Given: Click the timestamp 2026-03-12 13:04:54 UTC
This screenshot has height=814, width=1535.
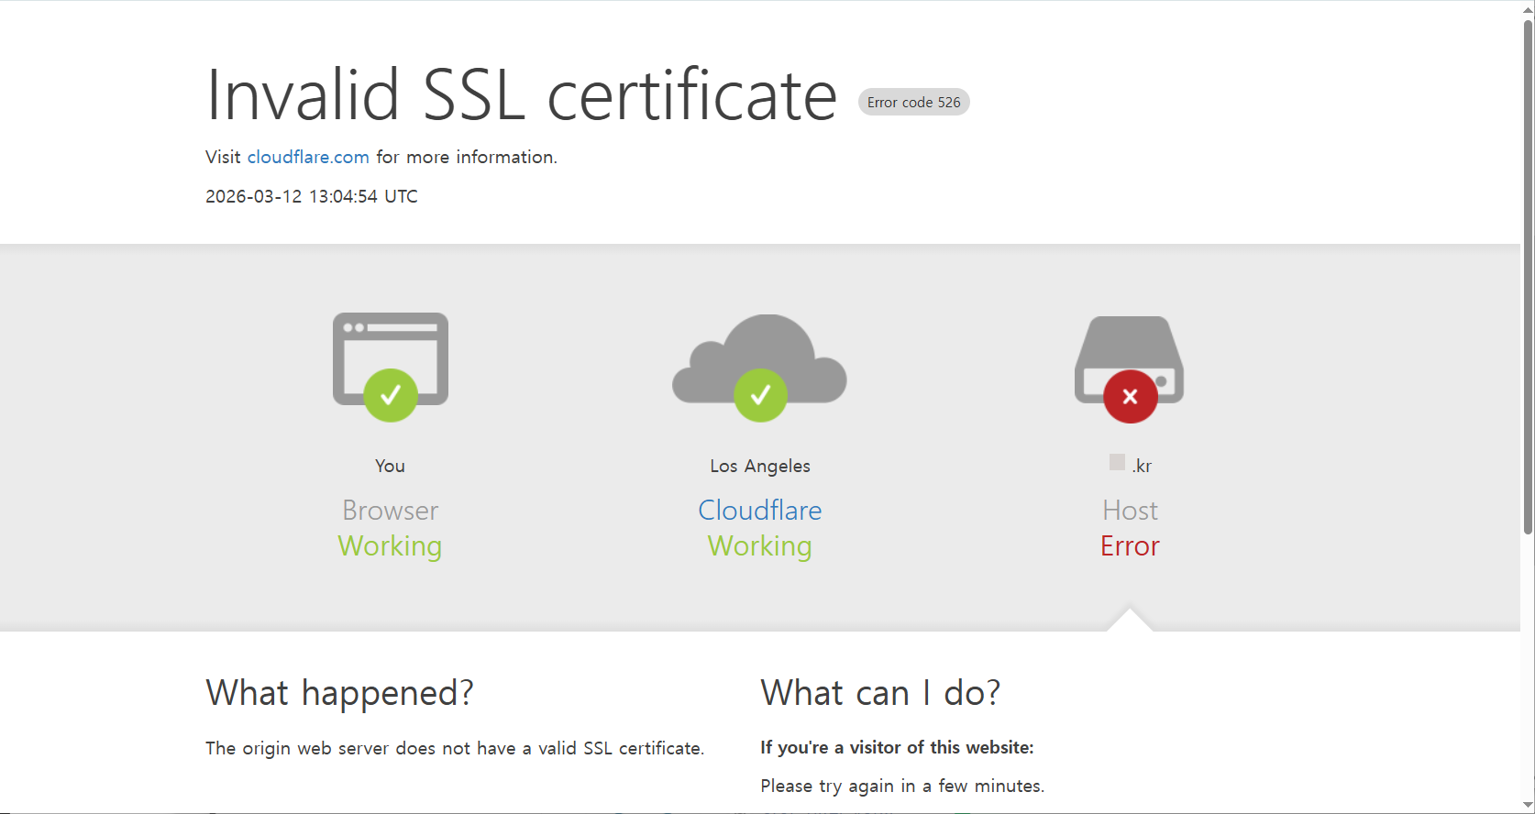Looking at the screenshot, I should pyautogui.click(x=312, y=196).
